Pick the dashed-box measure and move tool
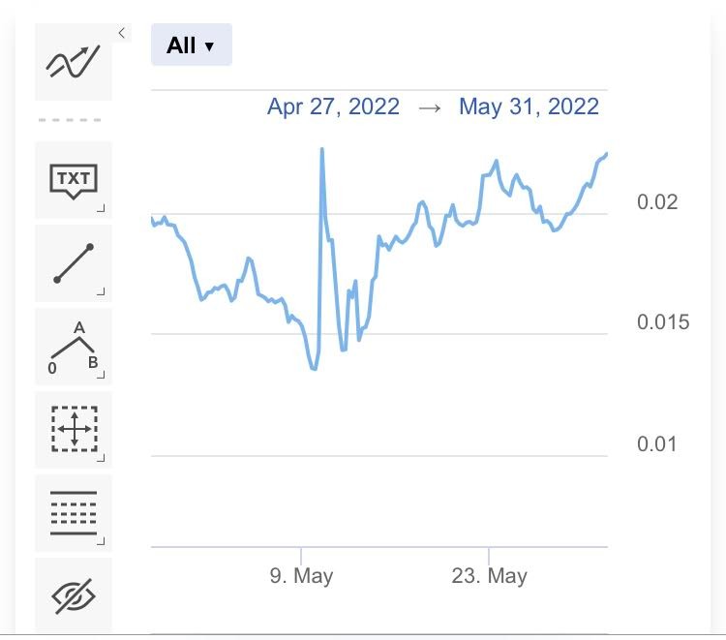 click(x=74, y=429)
